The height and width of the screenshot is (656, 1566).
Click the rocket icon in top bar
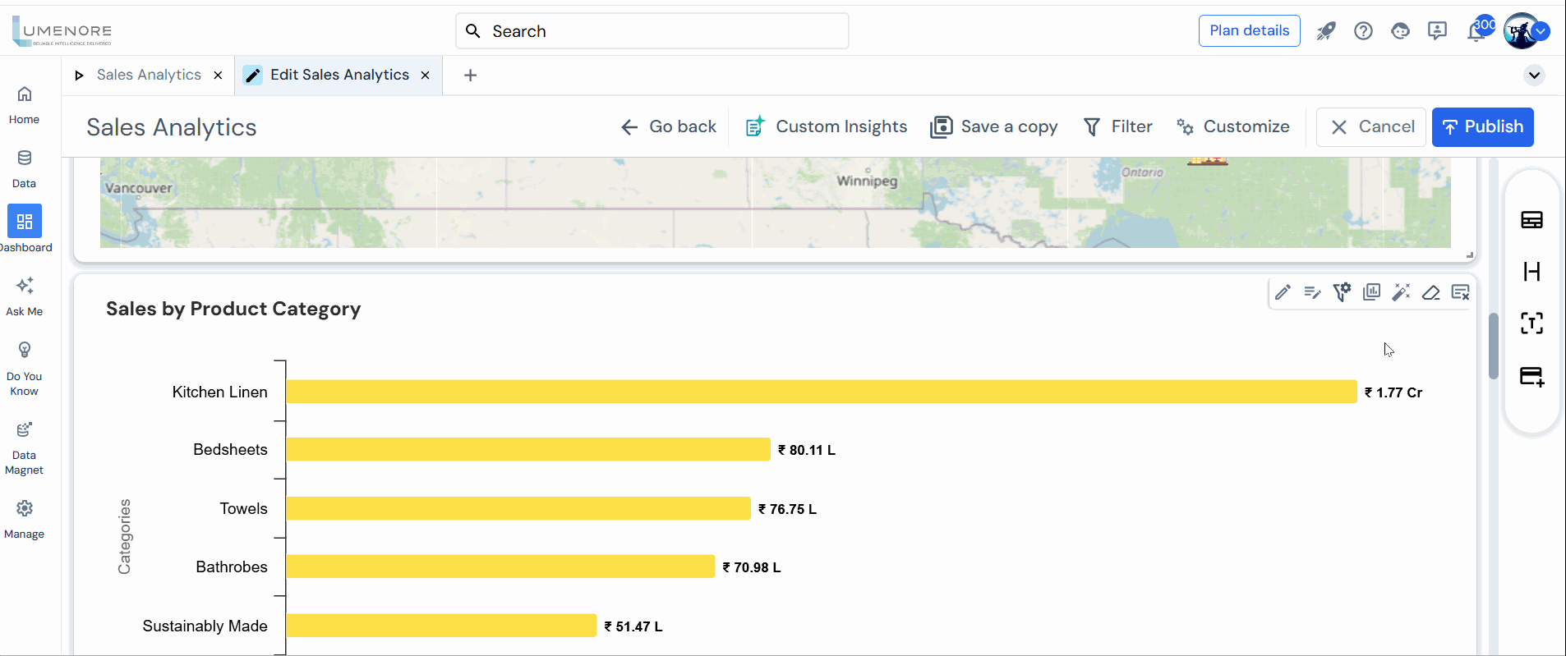pos(1326,31)
